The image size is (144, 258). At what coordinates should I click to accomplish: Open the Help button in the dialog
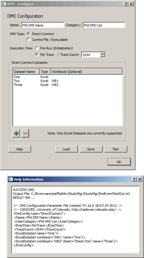click(x=19, y=149)
